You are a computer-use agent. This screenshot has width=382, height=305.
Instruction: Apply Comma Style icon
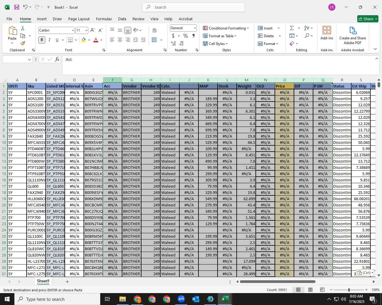[x=193, y=36]
